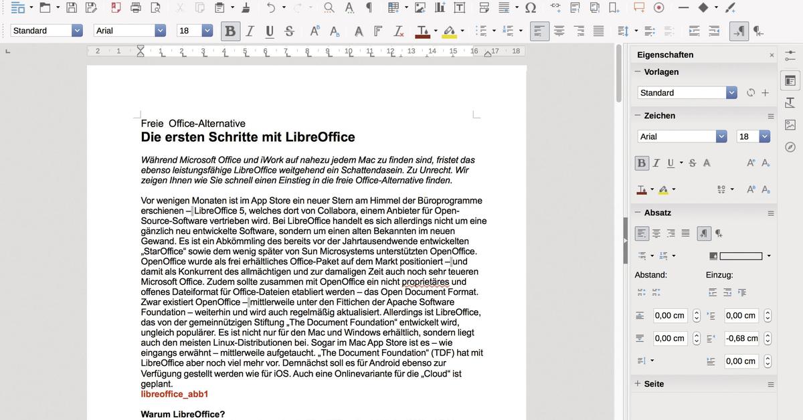
Task: Open Find and Replace magnifier icon
Action: coord(329,8)
